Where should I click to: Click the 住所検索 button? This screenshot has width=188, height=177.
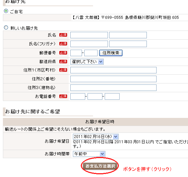click(111, 53)
